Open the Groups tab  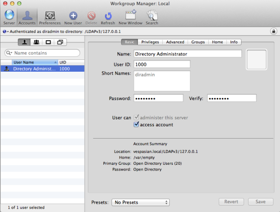pyautogui.click(x=198, y=42)
